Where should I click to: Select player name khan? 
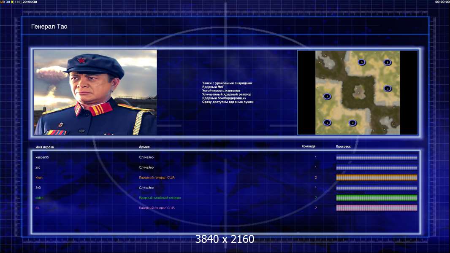[x=39, y=178]
